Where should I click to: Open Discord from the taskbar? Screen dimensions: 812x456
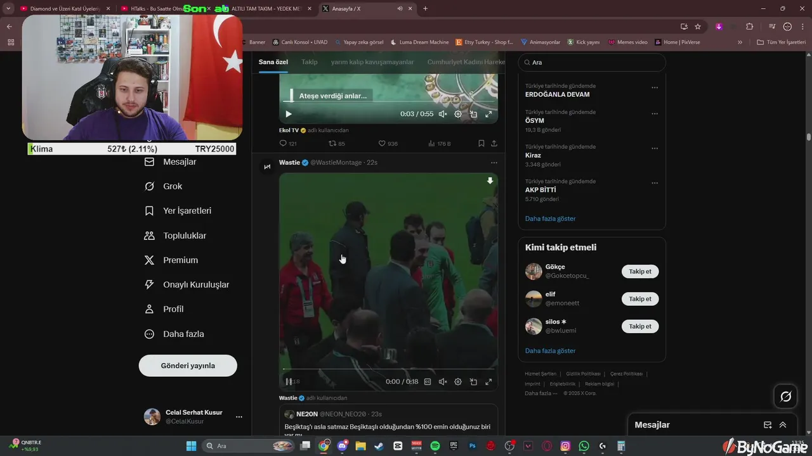click(x=343, y=446)
